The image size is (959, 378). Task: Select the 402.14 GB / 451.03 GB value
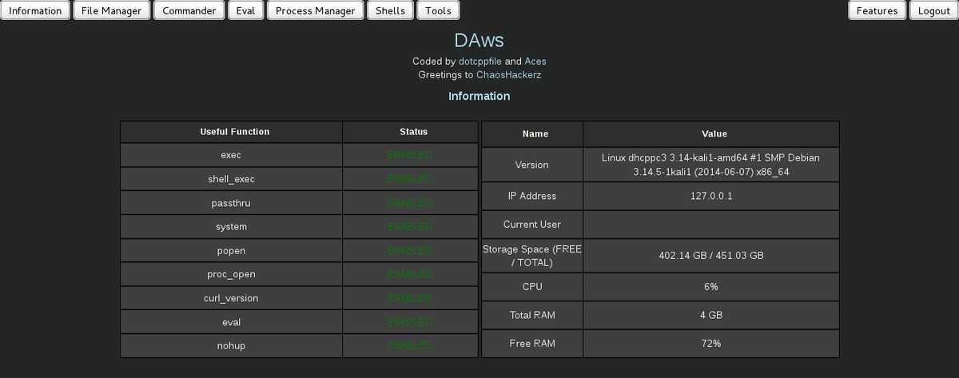click(x=711, y=256)
